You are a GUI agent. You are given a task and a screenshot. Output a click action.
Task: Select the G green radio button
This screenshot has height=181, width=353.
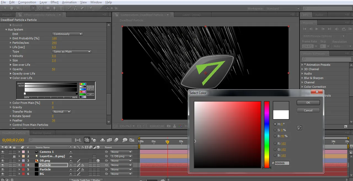click(275, 149)
